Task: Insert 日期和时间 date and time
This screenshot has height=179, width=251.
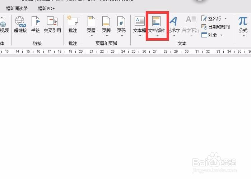Action: (215, 27)
